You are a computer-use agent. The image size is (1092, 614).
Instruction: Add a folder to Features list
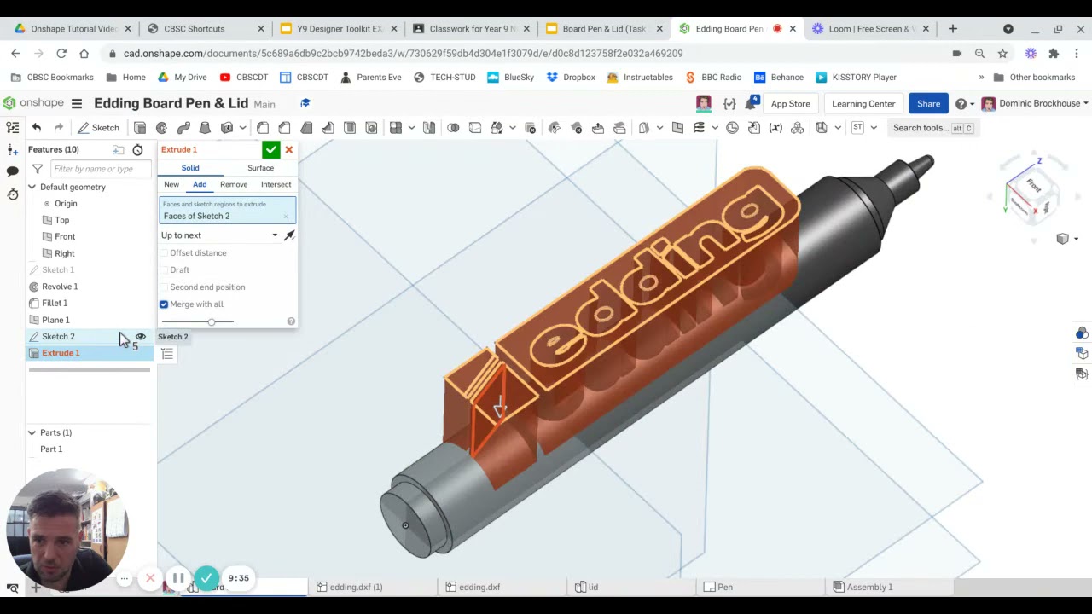(x=118, y=150)
